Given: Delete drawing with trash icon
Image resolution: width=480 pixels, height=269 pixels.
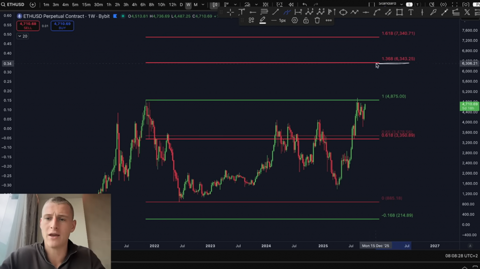Looking at the screenshot, I should point(317,21).
